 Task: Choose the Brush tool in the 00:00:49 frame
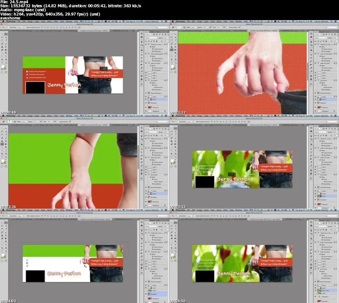click(6, 44)
